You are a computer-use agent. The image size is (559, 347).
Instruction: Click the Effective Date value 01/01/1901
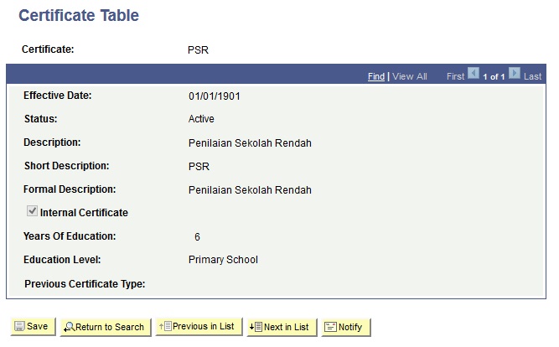[x=215, y=96]
